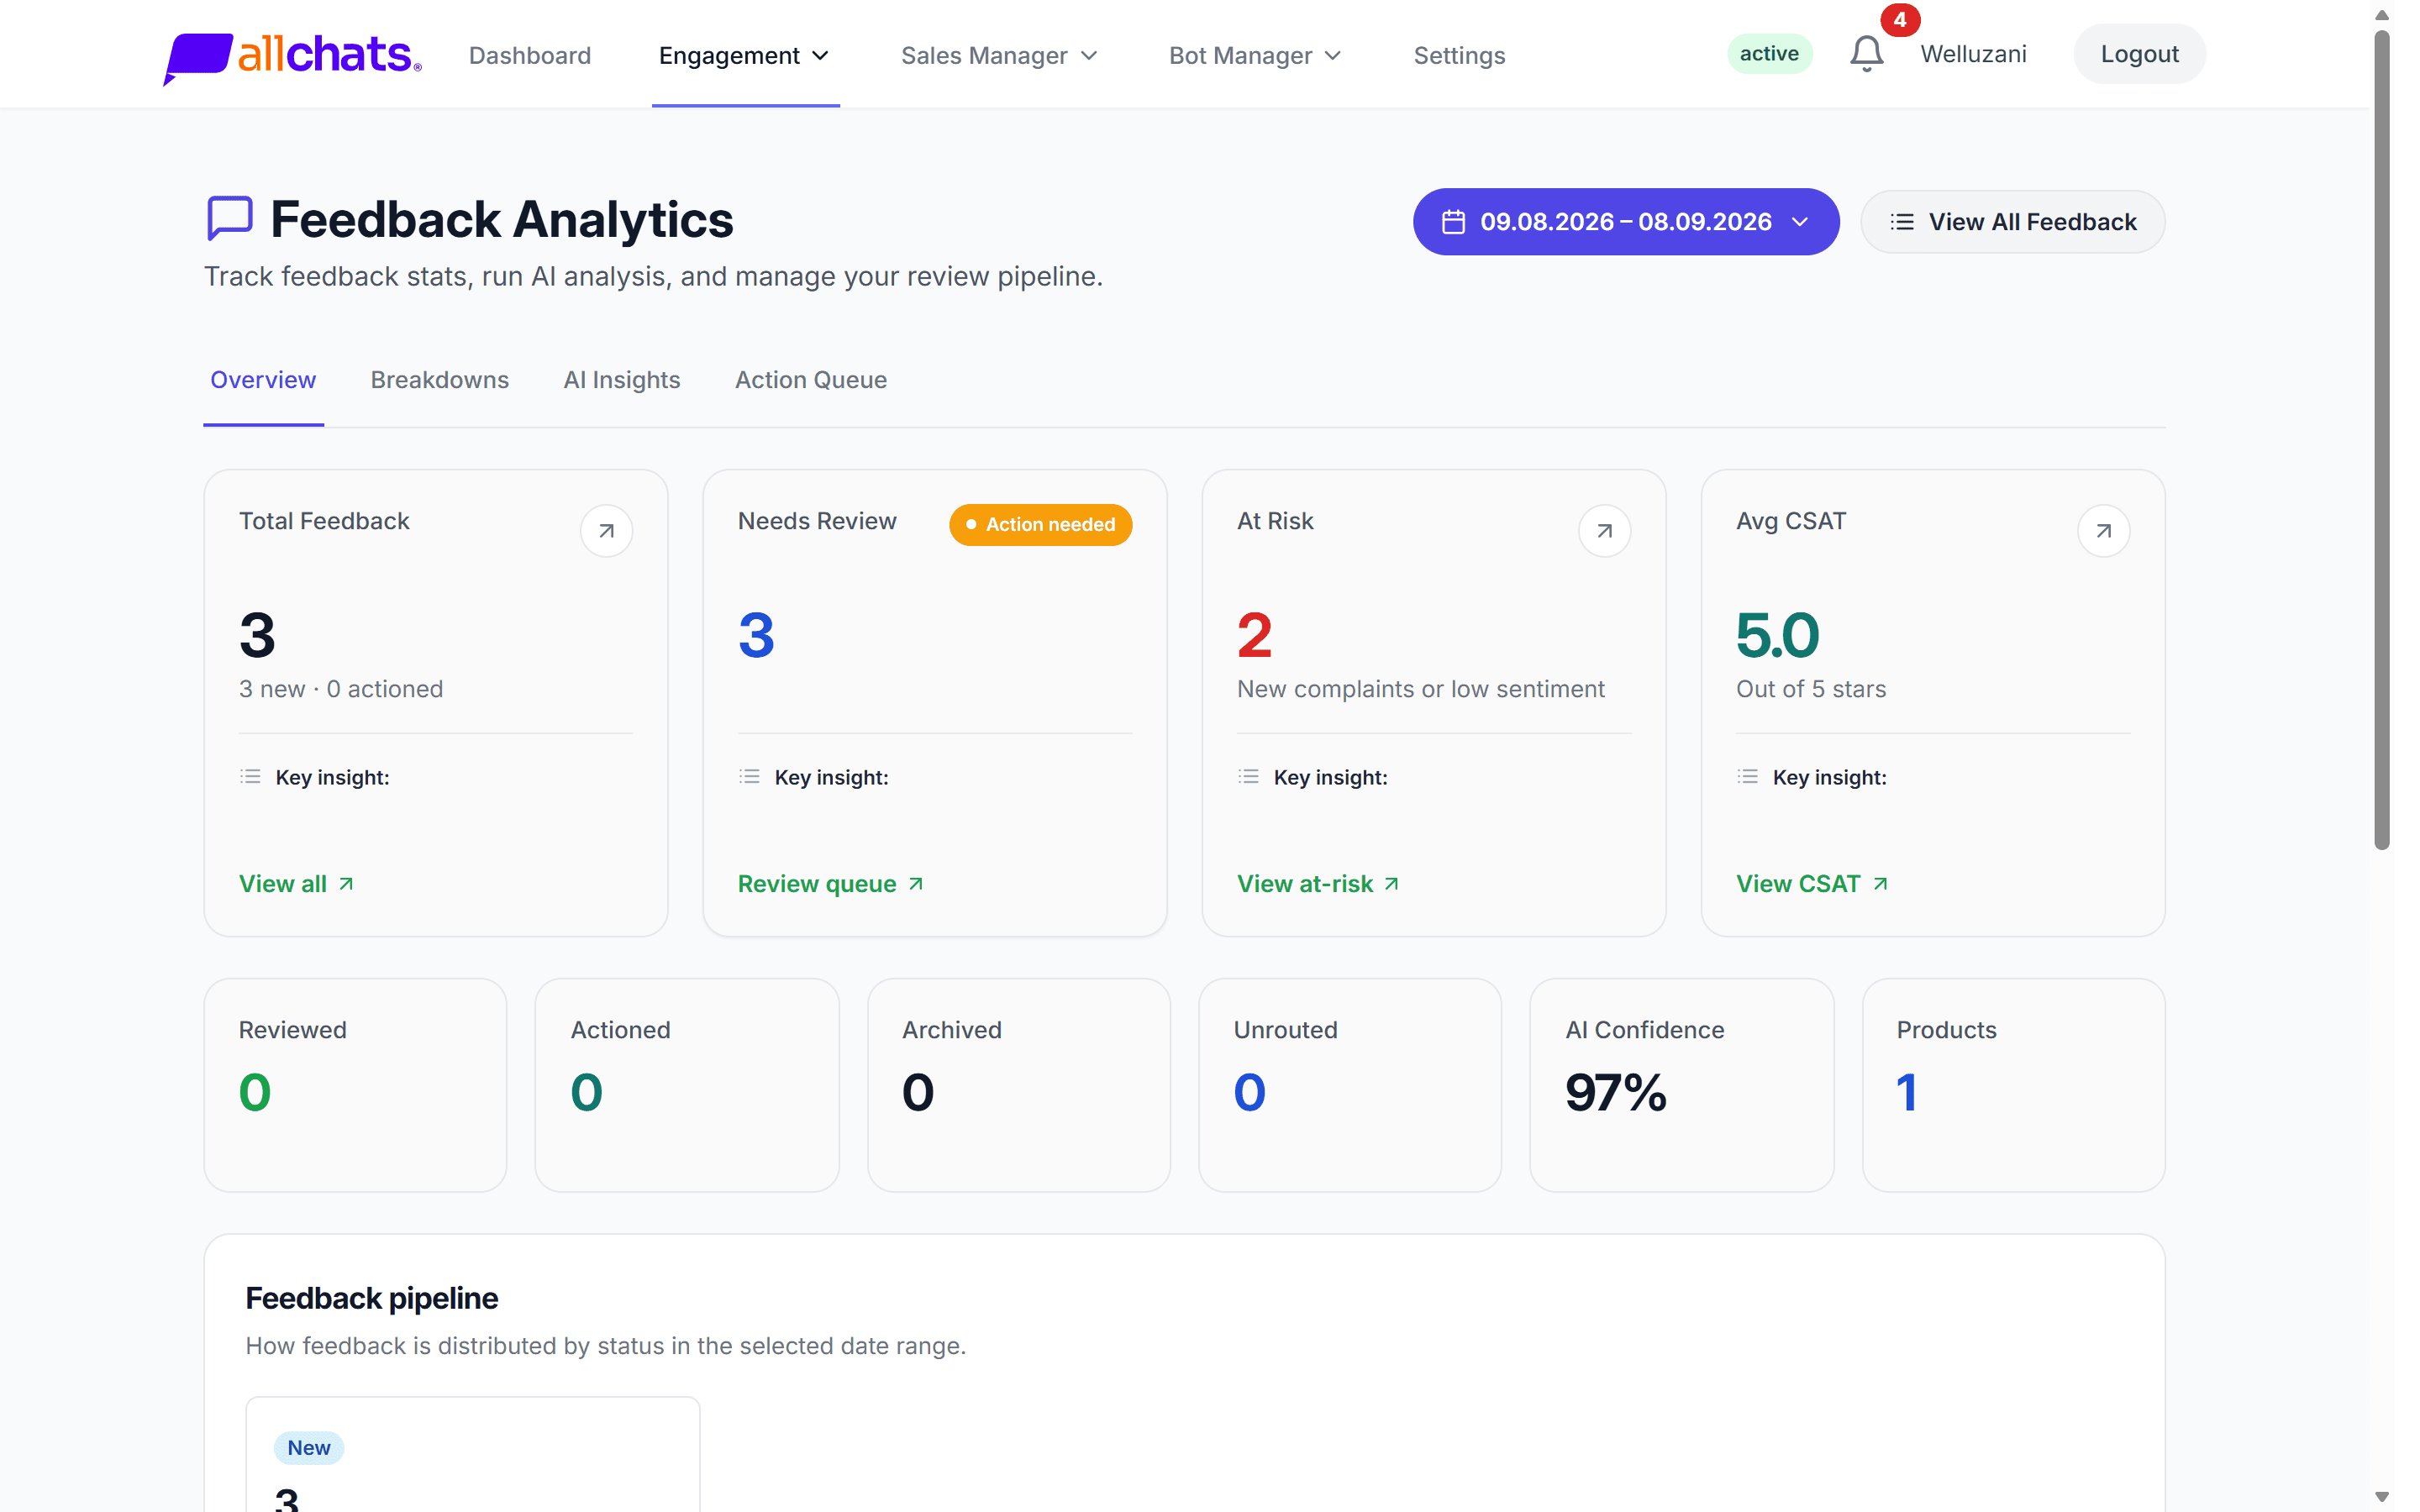Screen dimensions: 2420x1512
Task: Follow the Review queue link
Action: click(x=830, y=884)
